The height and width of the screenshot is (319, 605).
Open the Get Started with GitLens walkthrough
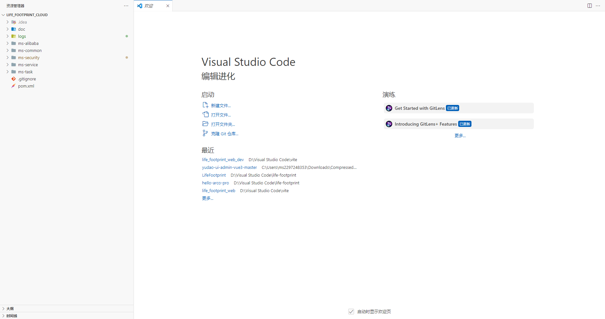coord(459,108)
